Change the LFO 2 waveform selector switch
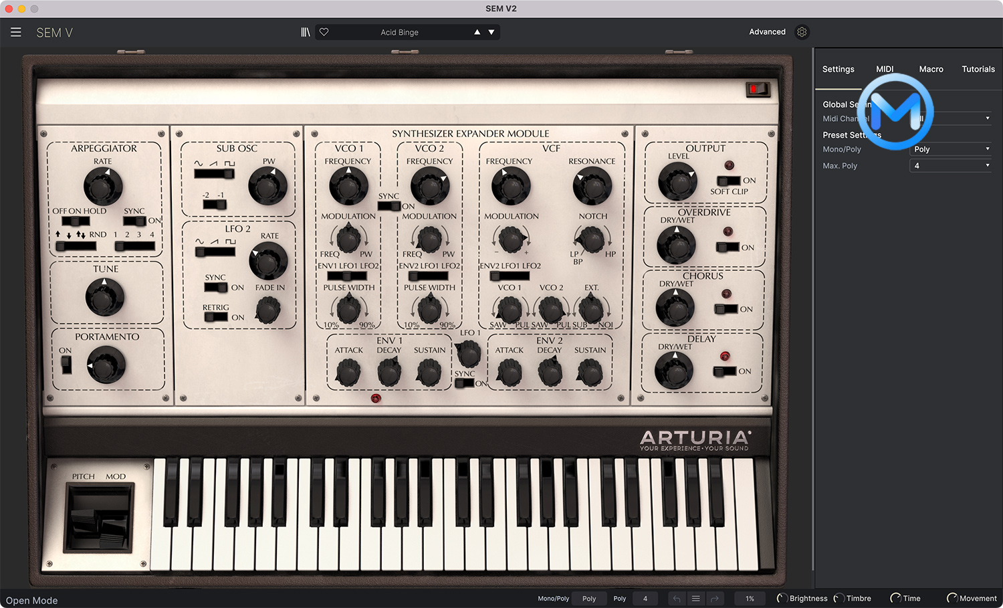Image resolution: width=1003 pixels, height=608 pixels. pos(215,252)
